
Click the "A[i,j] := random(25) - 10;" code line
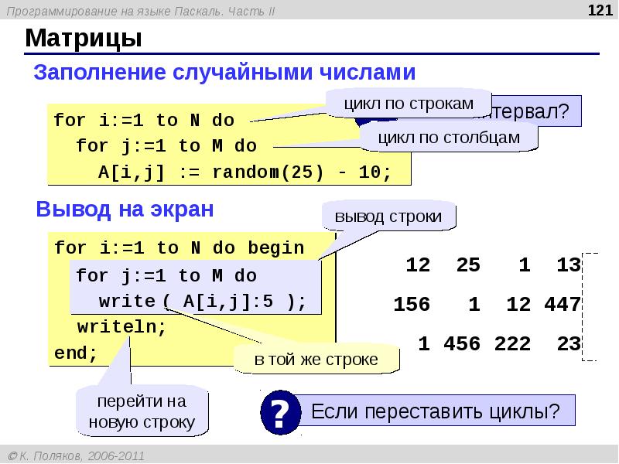pos(245,172)
